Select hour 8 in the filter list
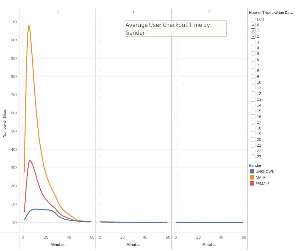Viewport: 297px width, 251px height. [253, 71]
